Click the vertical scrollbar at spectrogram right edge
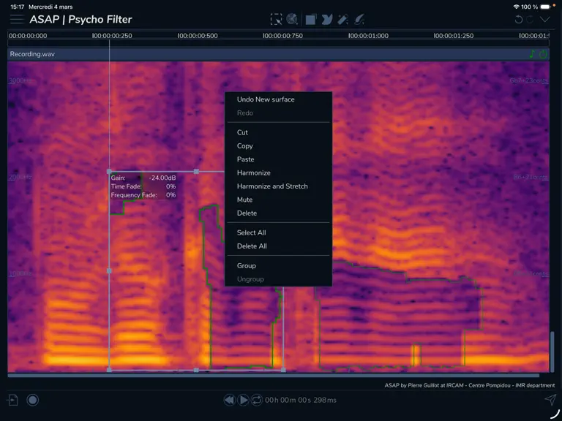The image size is (562, 421). (x=552, y=352)
